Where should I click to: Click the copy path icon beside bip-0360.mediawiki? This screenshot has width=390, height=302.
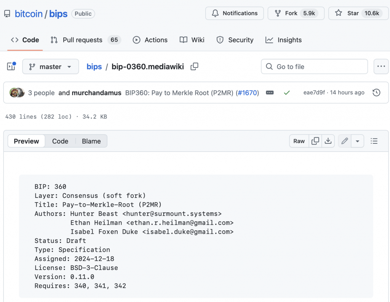194,67
